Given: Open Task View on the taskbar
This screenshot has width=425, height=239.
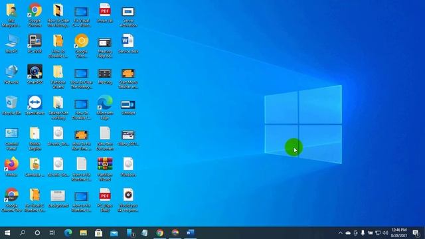Looking at the screenshot, I should [52, 233].
